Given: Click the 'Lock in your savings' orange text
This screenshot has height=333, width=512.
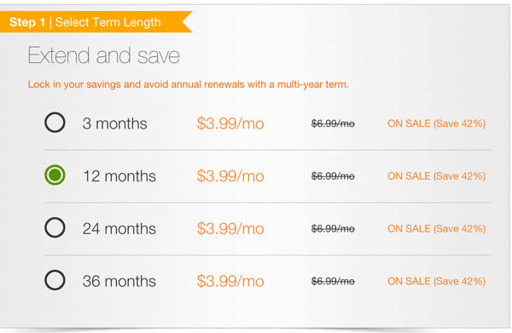Looking at the screenshot, I should [189, 84].
